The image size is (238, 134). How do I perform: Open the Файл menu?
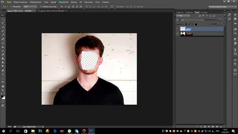tap(9, 2)
